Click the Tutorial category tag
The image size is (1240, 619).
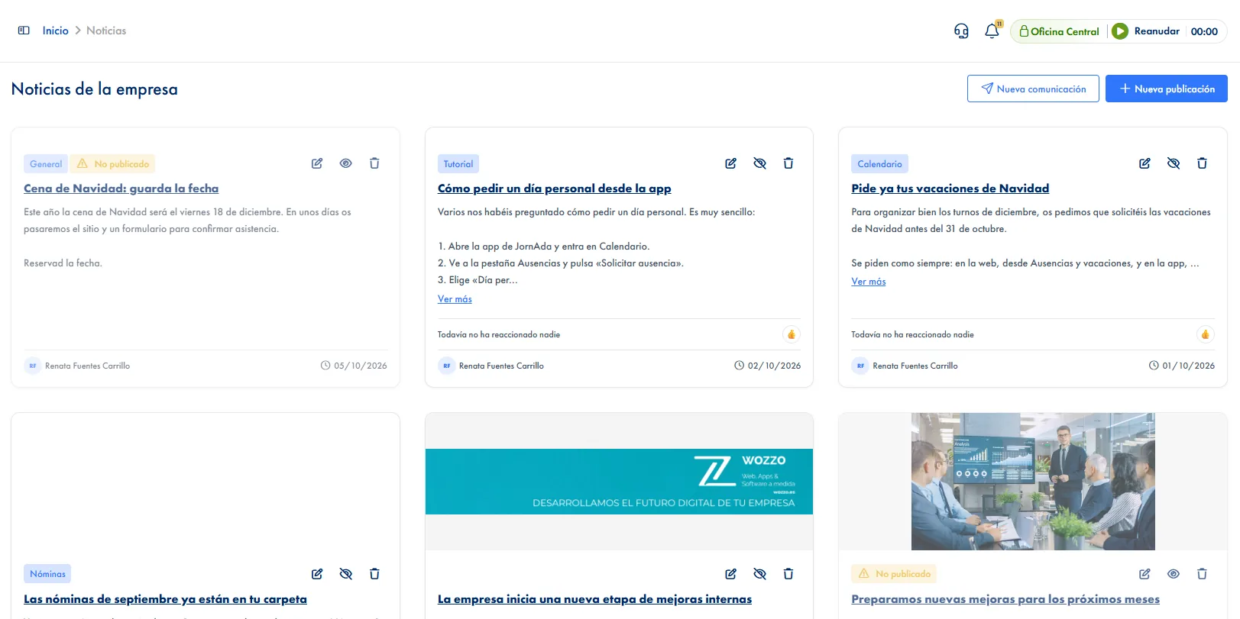tap(458, 164)
